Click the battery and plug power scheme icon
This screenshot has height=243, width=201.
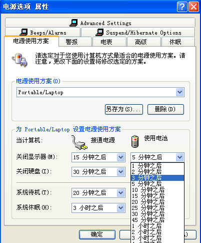click(x=19, y=60)
